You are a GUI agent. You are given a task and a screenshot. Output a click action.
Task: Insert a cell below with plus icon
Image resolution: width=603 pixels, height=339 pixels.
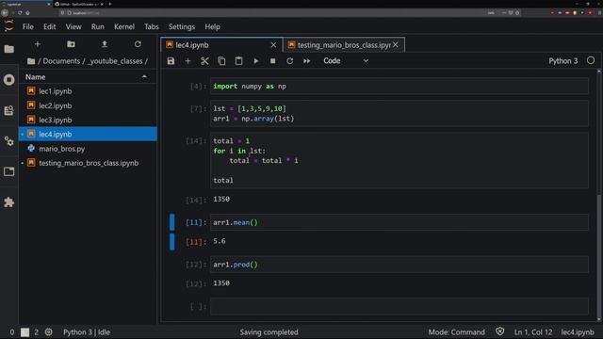tap(187, 60)
